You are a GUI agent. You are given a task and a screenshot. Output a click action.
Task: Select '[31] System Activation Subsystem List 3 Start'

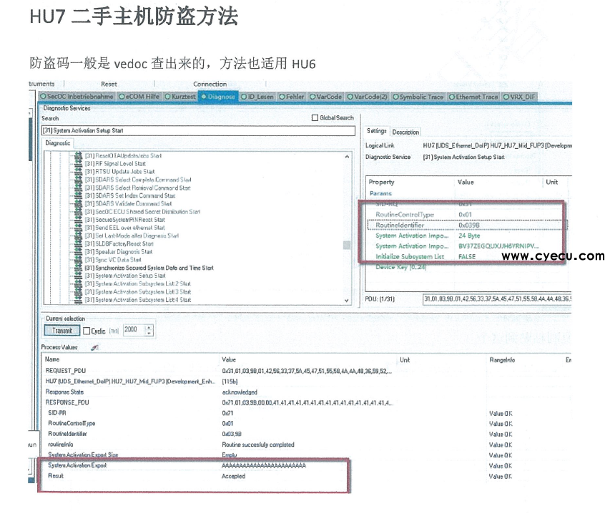pos(138,292)
